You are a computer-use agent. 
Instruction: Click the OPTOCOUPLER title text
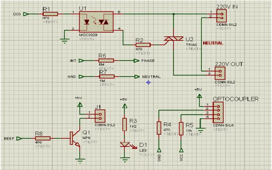click(236, 99)
